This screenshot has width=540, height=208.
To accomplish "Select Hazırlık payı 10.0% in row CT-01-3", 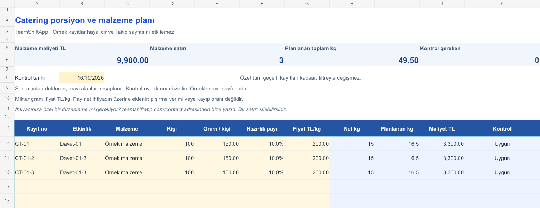I will (262, 172).
